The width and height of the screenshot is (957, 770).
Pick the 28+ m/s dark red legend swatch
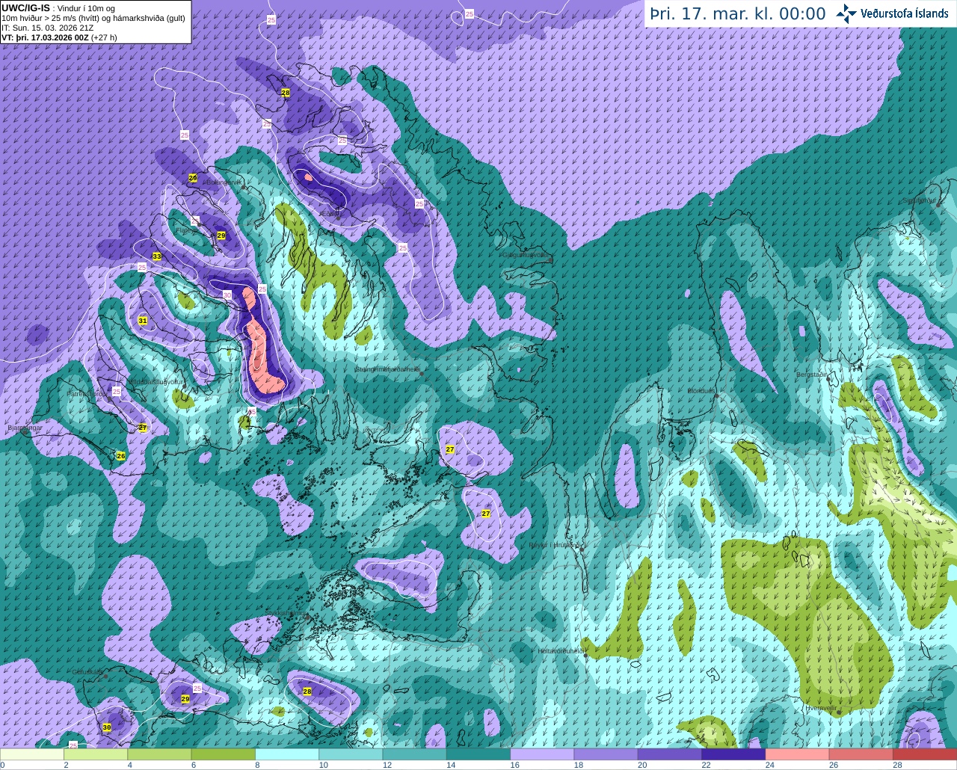(x=924, y=754)
